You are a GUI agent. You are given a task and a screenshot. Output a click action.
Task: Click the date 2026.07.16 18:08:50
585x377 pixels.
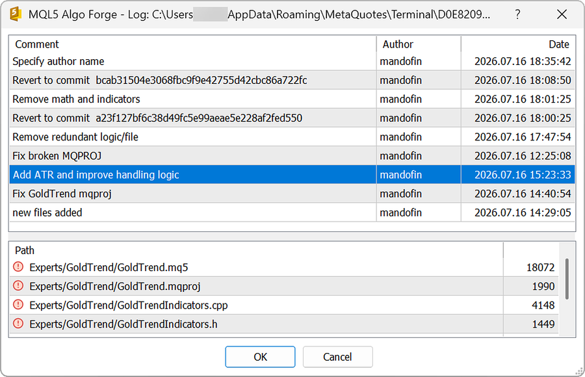click(x=523, y=80)
